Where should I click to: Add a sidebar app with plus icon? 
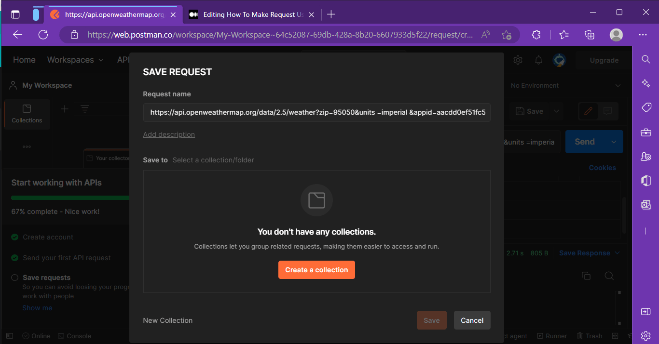(x=646, y=231)
